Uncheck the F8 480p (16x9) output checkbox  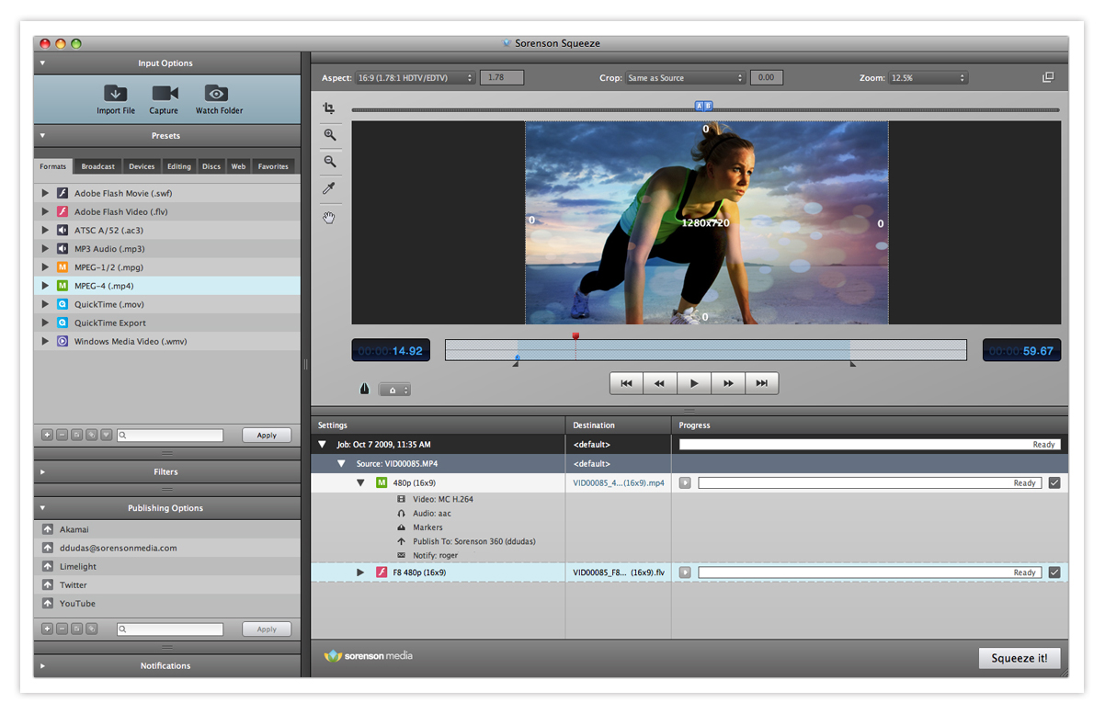1054,572
